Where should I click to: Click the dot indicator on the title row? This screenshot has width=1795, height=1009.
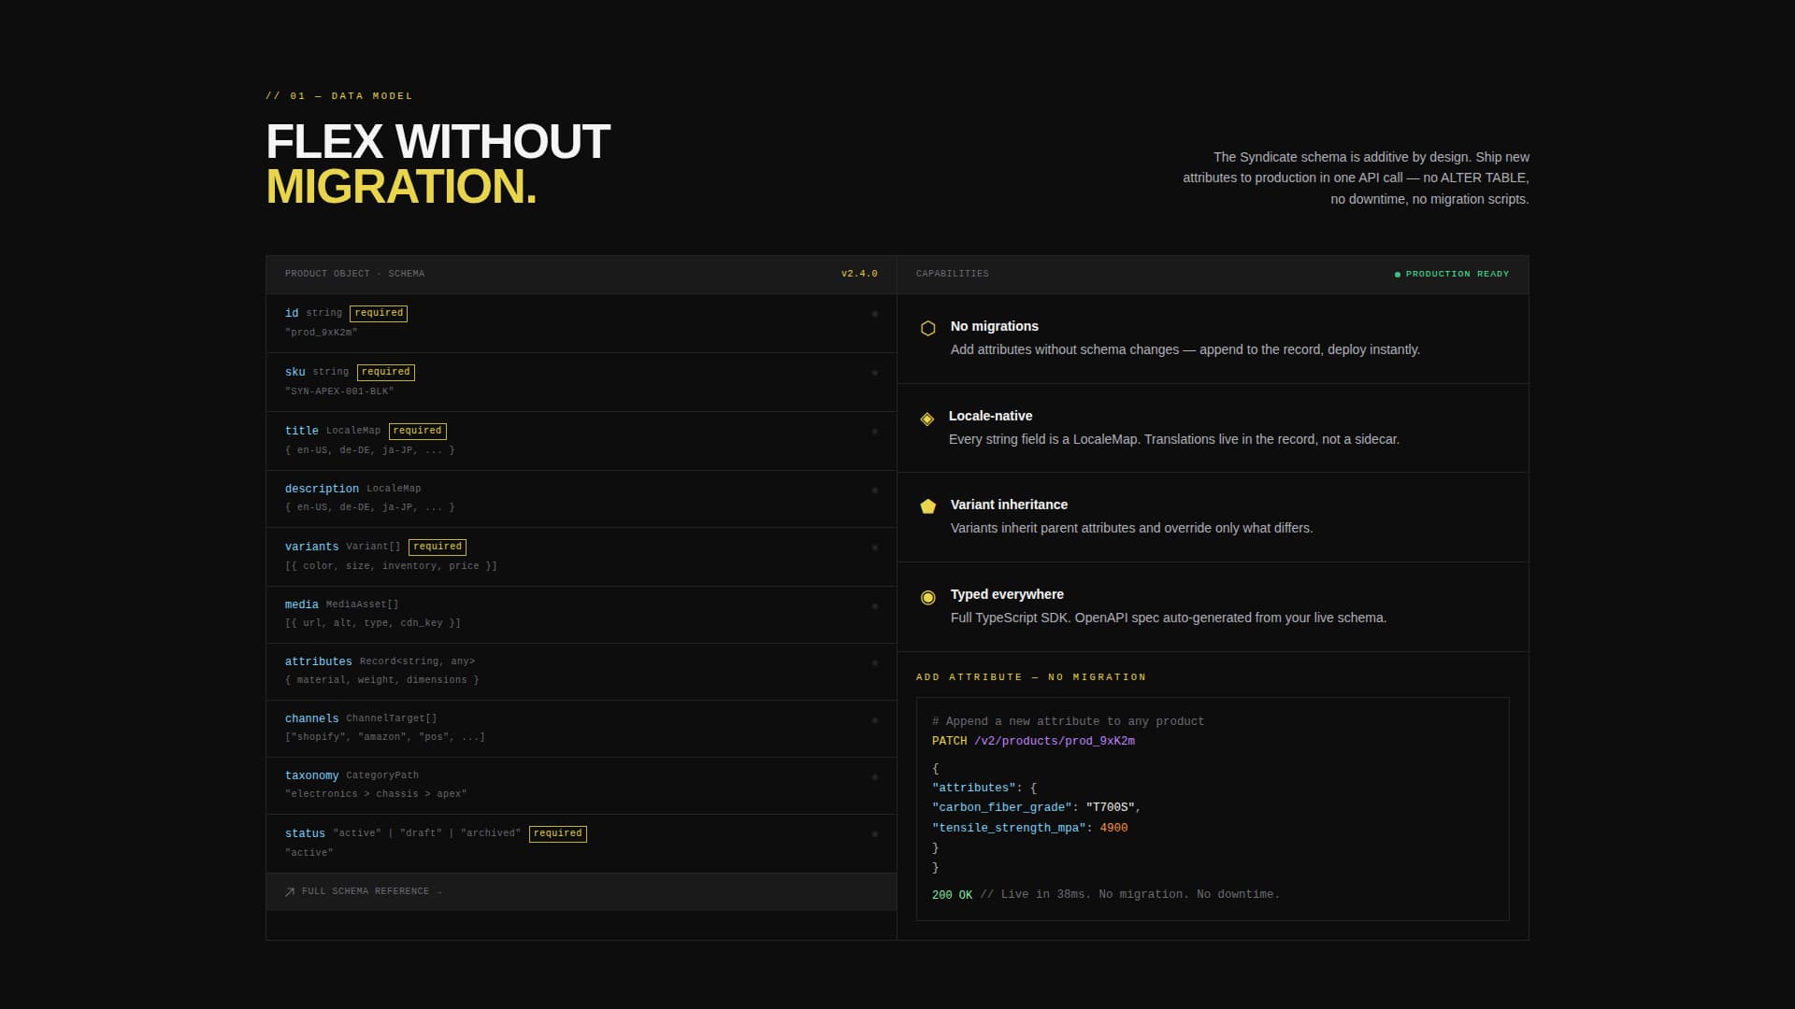point(875,432)
